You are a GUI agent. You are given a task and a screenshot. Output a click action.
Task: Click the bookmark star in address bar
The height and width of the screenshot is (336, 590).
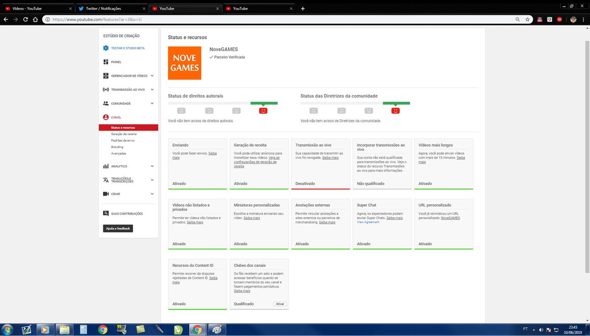click(528, 20)
